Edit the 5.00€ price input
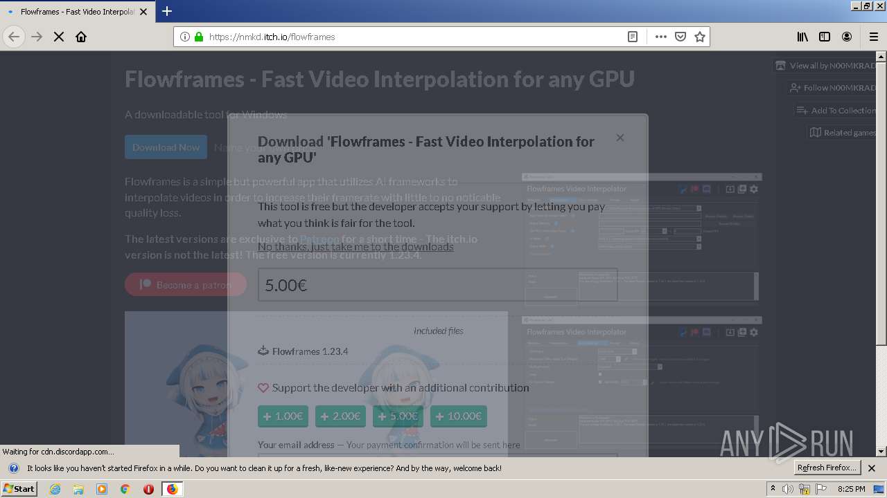The height and width of the screenshot is (498, 887). click(x=437, y=285)
